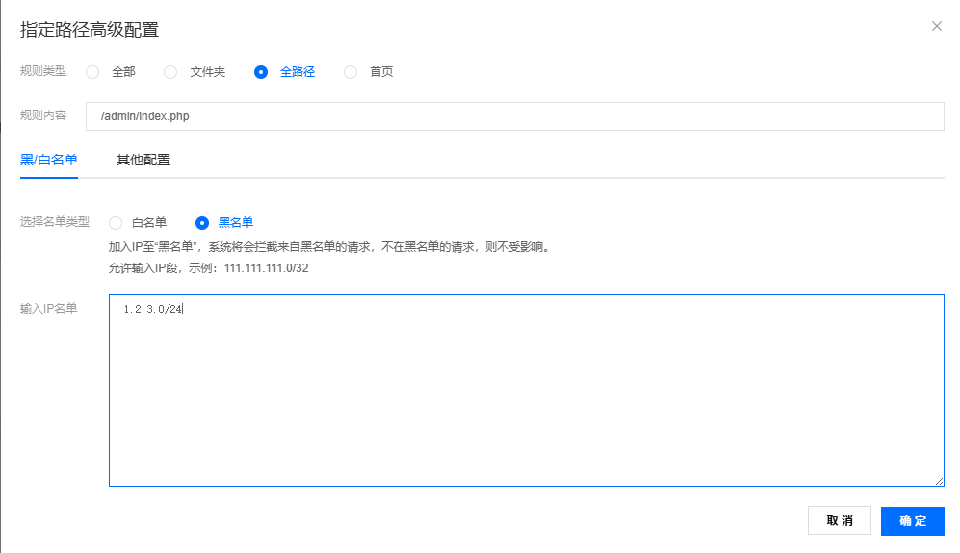Choose 文件夹 as the rule type
The height and width of the screenshot is (553, 960).
pyautogui.click(x=170, y=72)
